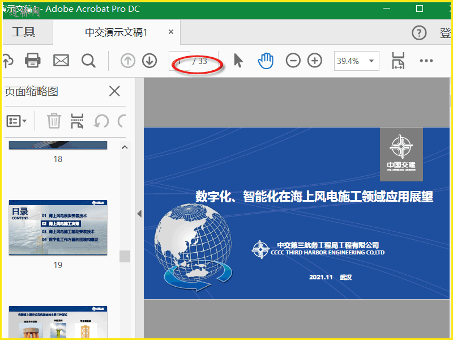Click the thumbnail label 19
The image size is (453, 340).
[58, 265]
